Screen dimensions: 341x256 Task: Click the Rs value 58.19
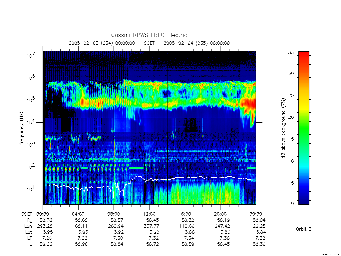(x=223, y=220)
